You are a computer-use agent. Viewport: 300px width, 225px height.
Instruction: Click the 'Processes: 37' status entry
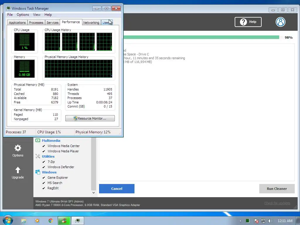pyautogui.click(x=16, y=132)
